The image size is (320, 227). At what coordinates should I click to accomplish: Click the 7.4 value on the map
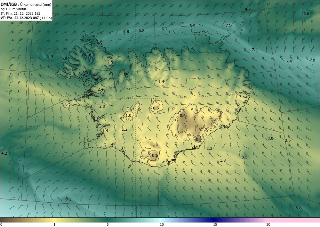point(289,61)
